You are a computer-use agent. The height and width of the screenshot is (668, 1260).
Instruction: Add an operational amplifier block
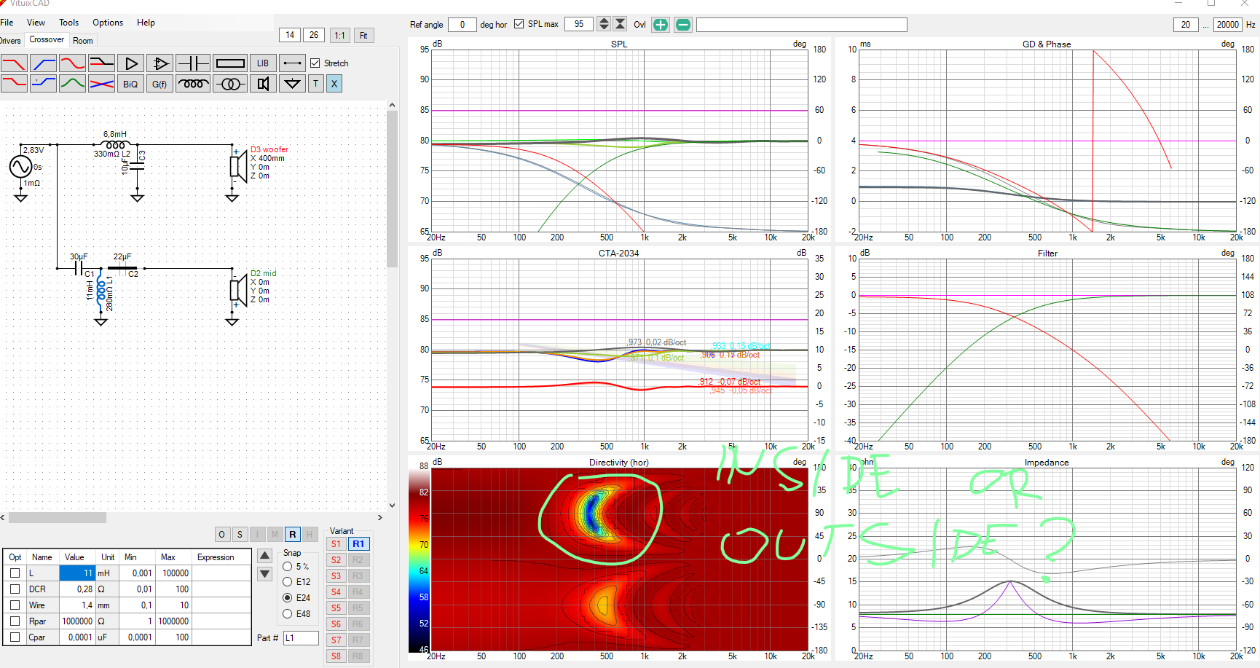click(160, 63)
